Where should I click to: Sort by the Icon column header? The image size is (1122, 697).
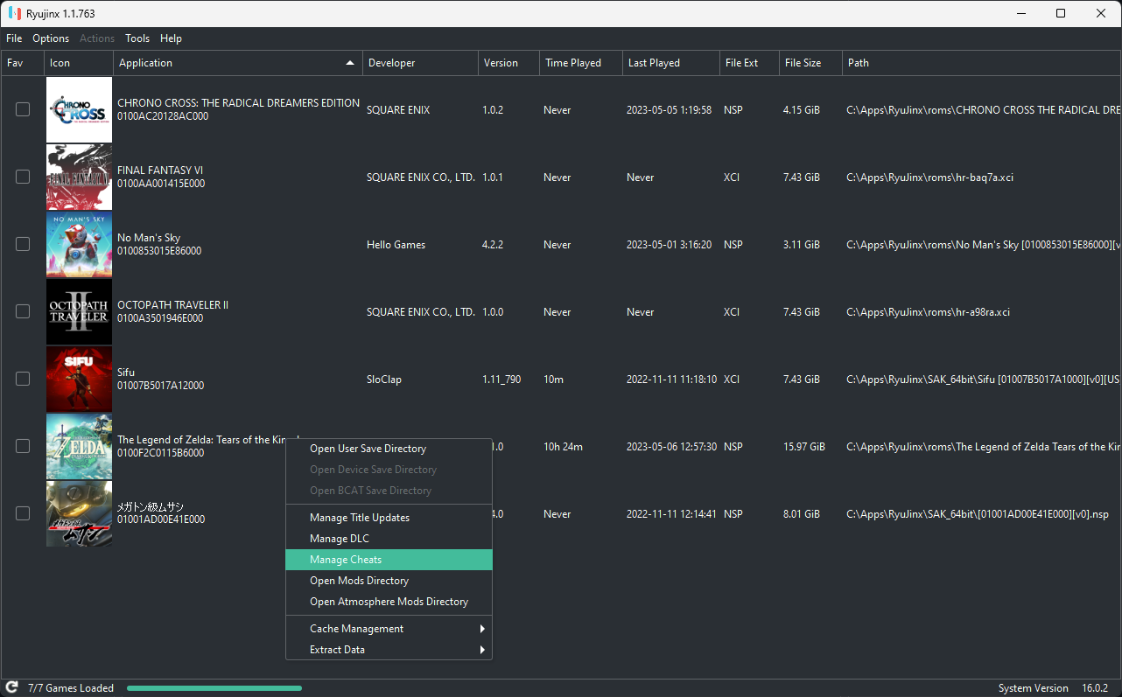click(79, 63)
